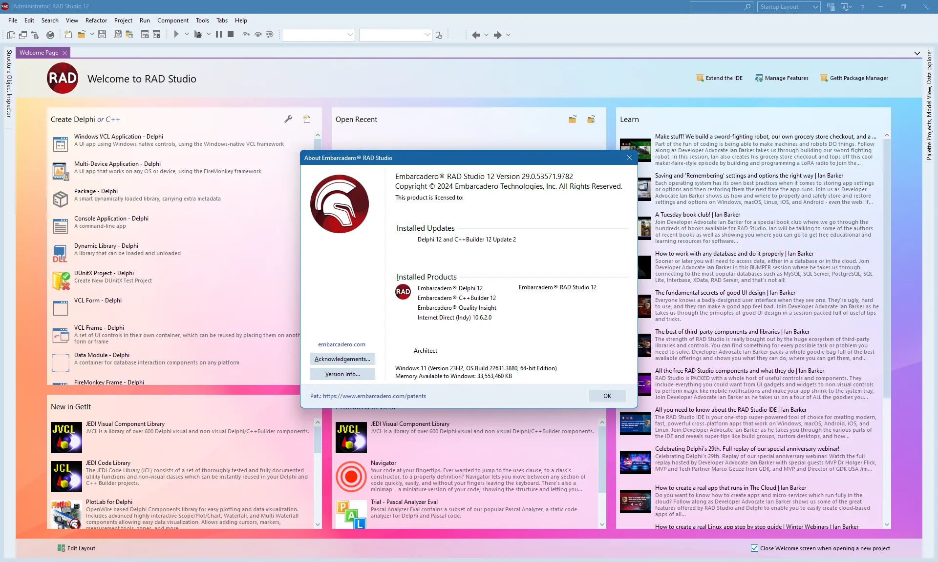This screenshot has height=562, width=938.
Task: Click the Trace Into debug icon
Action: [246, 35]
